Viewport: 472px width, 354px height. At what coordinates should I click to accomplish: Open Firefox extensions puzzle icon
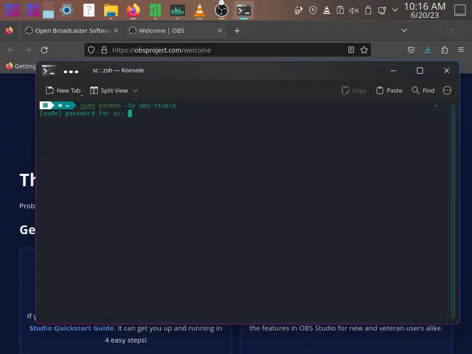coord(444,50)
